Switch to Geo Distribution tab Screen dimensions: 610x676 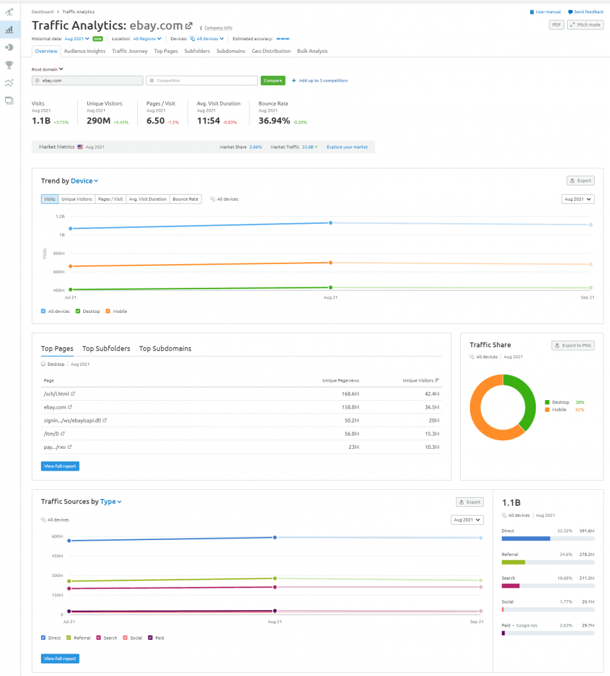point(271,51)
